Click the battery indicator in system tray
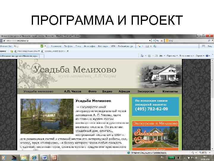Image resolution: width=214 pixels, height=161 pixels. tap(172, 158)
